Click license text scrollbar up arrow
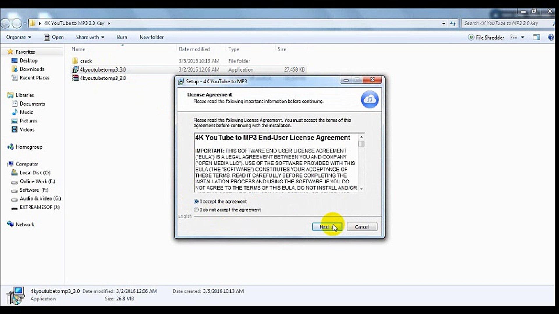Image resolution: width=559 pixels, height=314 pixels. [361, 137]
